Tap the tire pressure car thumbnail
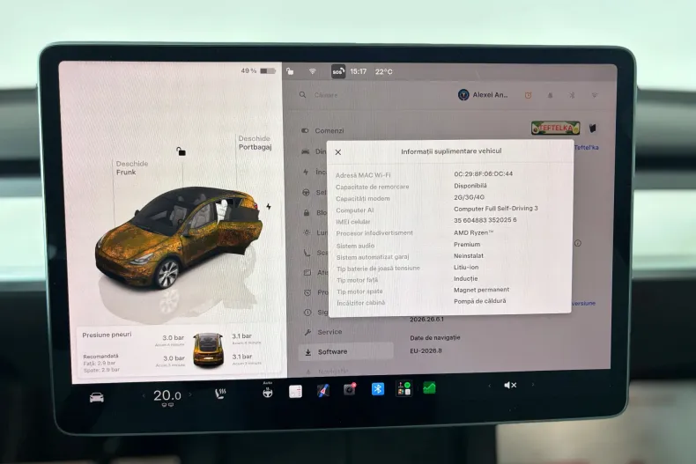This screenshot has height=464, width=696. [x=208, y=350]
